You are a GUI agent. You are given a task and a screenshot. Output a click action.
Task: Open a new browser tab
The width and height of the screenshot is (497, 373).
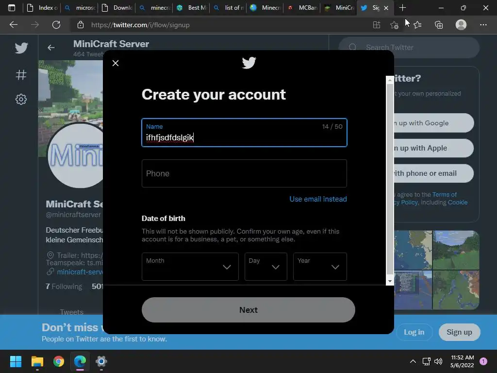tap(402, 8)
